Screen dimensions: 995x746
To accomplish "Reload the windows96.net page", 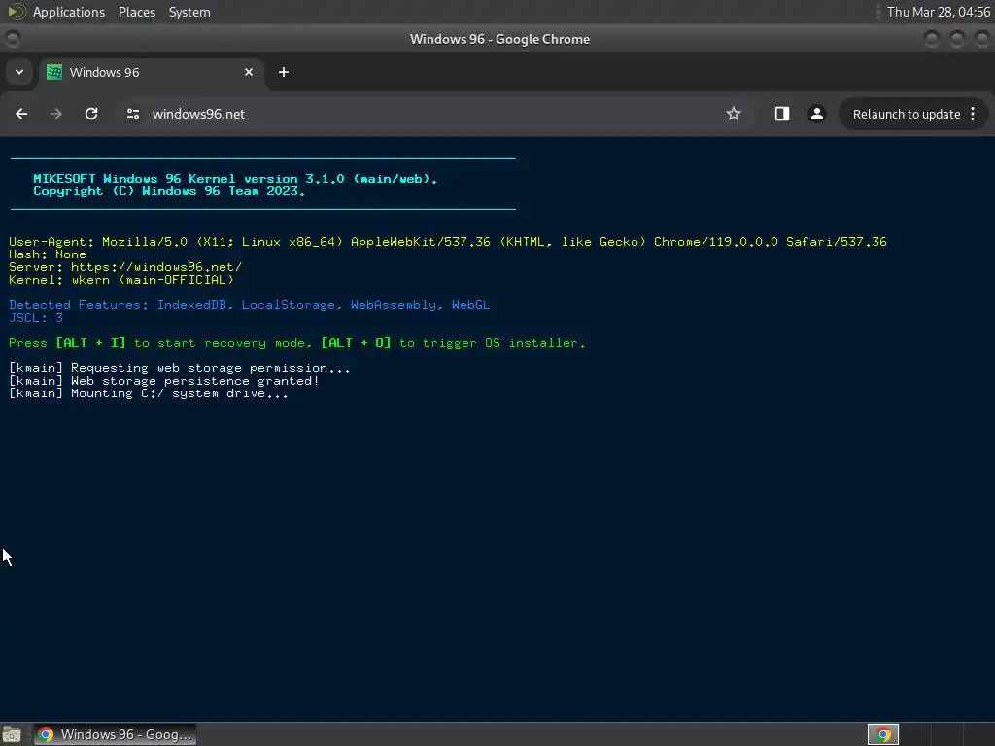I will 91,114.
